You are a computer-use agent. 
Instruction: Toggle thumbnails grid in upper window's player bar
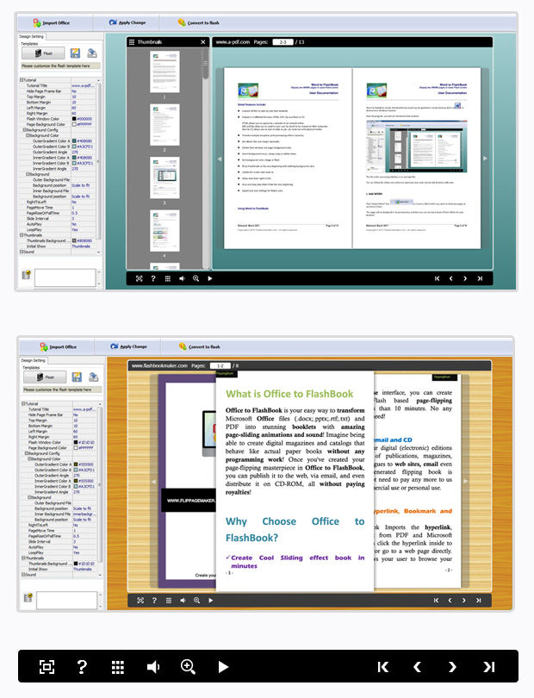pos(167,278)
